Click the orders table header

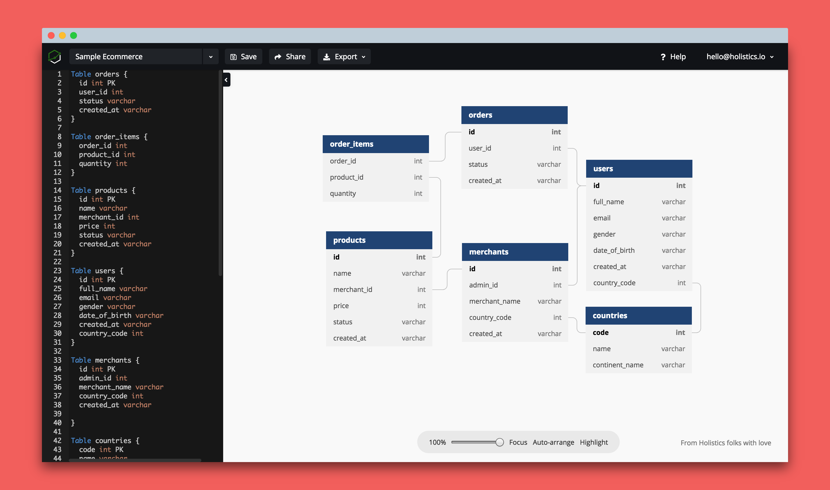point(513,114)
